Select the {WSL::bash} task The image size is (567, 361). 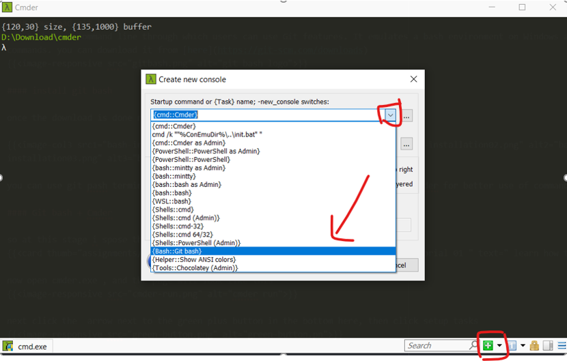273,201
